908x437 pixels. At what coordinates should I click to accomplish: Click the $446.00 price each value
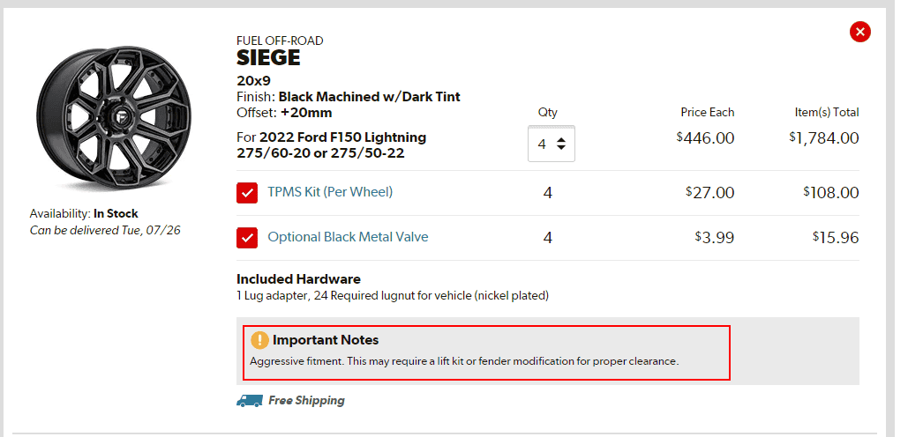tap(705, 138)
